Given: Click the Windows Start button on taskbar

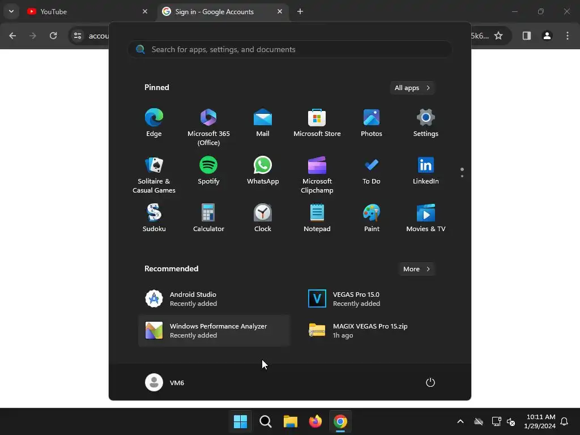Looking at the screenshot, I should [240, 421].
